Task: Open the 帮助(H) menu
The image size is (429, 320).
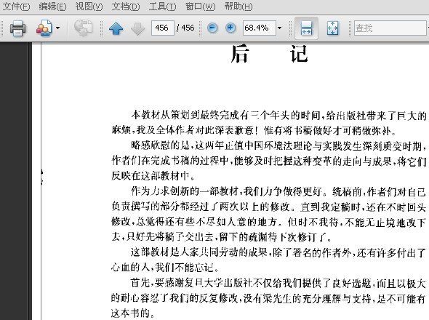Action: click(x=238, y=7)
